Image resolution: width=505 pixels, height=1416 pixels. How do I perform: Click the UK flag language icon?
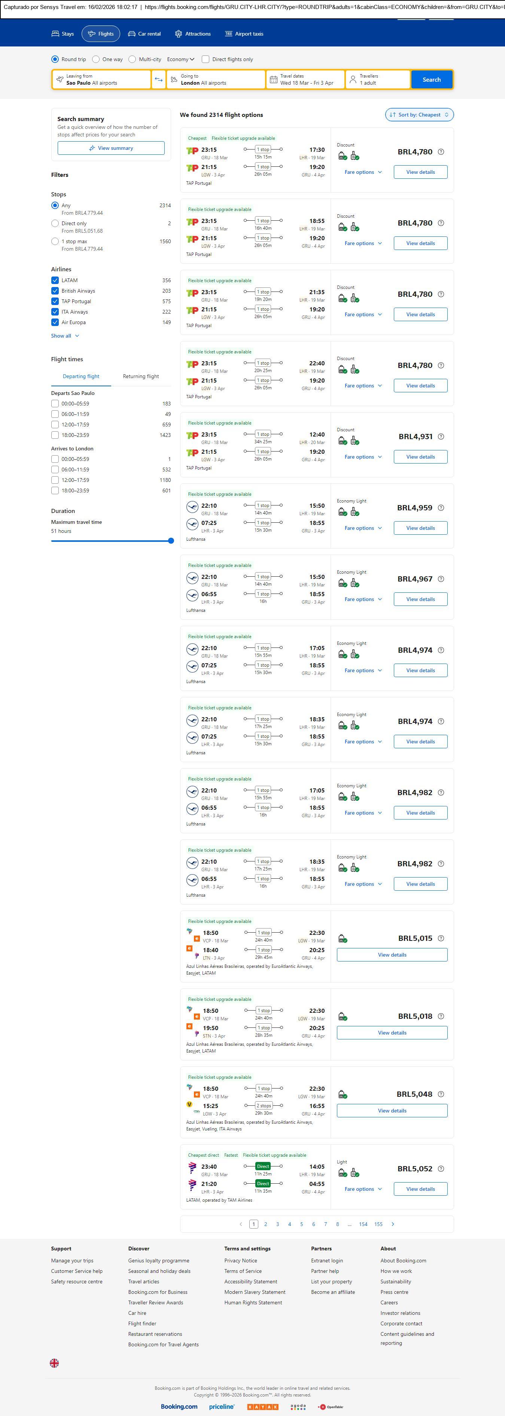[54, 1363]
